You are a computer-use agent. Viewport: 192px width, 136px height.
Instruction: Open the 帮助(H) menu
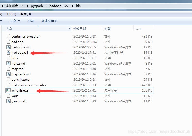[26, 14]
